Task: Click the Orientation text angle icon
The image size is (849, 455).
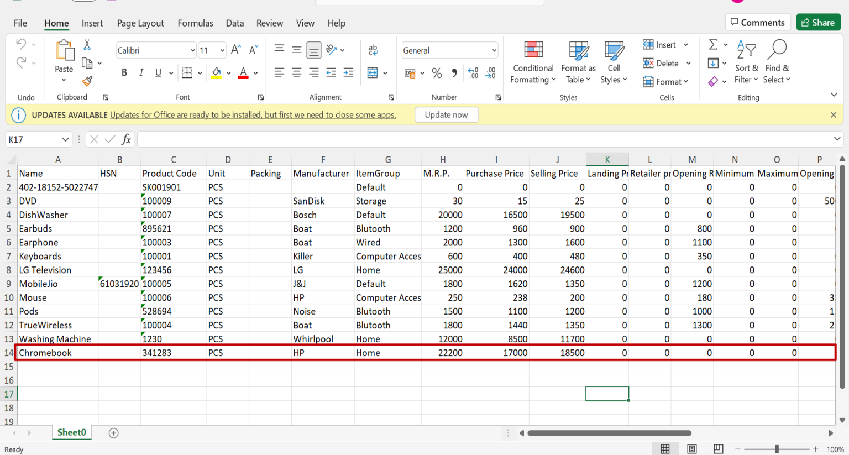Action: [x=332, y=50]
